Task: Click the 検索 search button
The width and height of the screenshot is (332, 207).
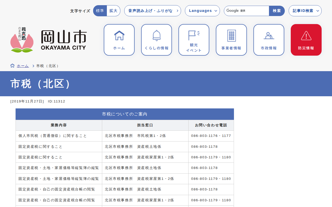Action: tap(277, 11)
